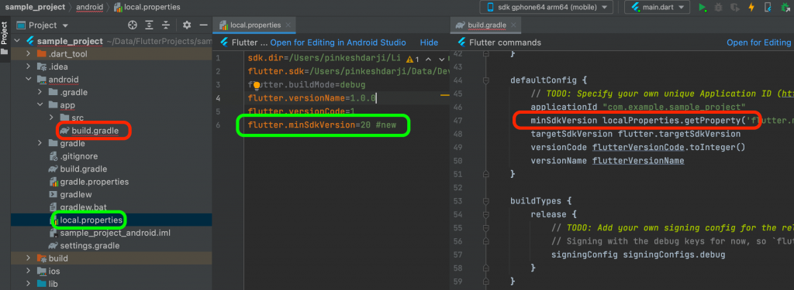The image size is (794, 290).
Task: Select .gitignore in project tree
Action: 78,156
